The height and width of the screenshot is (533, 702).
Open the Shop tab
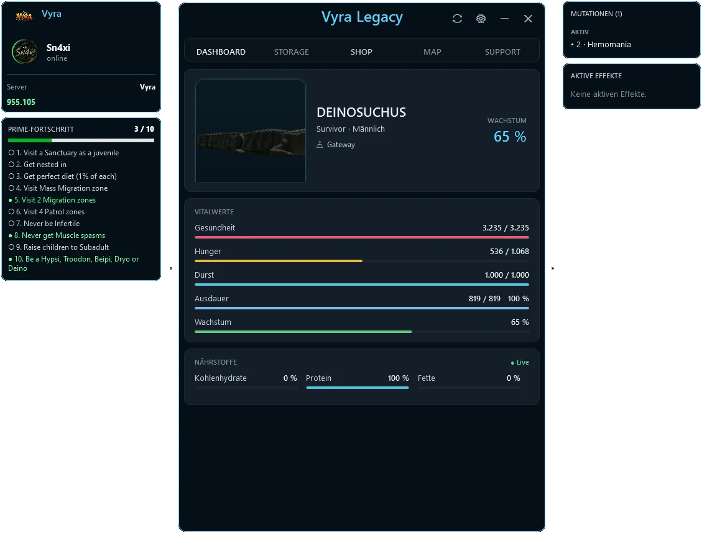click(x=361, y=52)
